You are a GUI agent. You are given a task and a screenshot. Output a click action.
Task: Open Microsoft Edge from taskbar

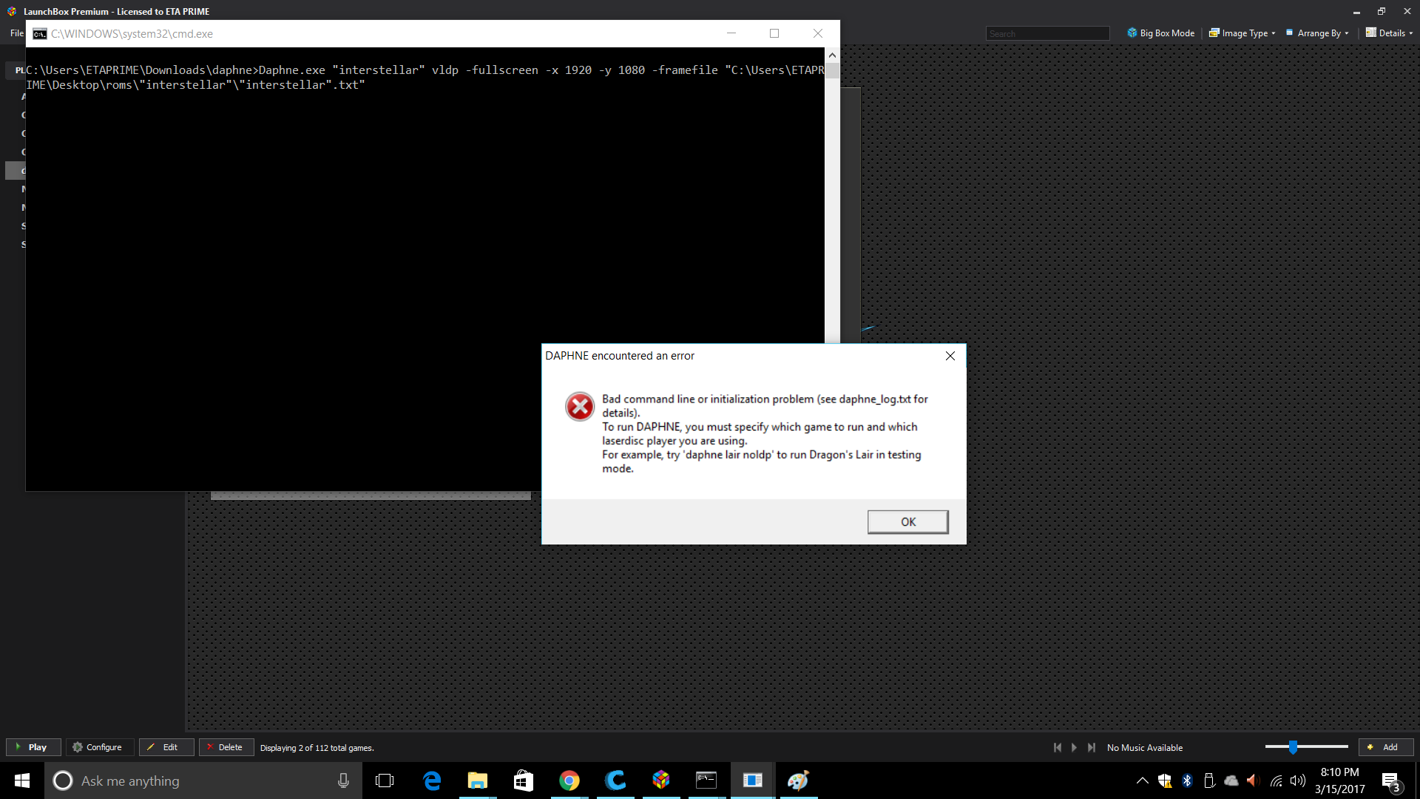point(432,781)
